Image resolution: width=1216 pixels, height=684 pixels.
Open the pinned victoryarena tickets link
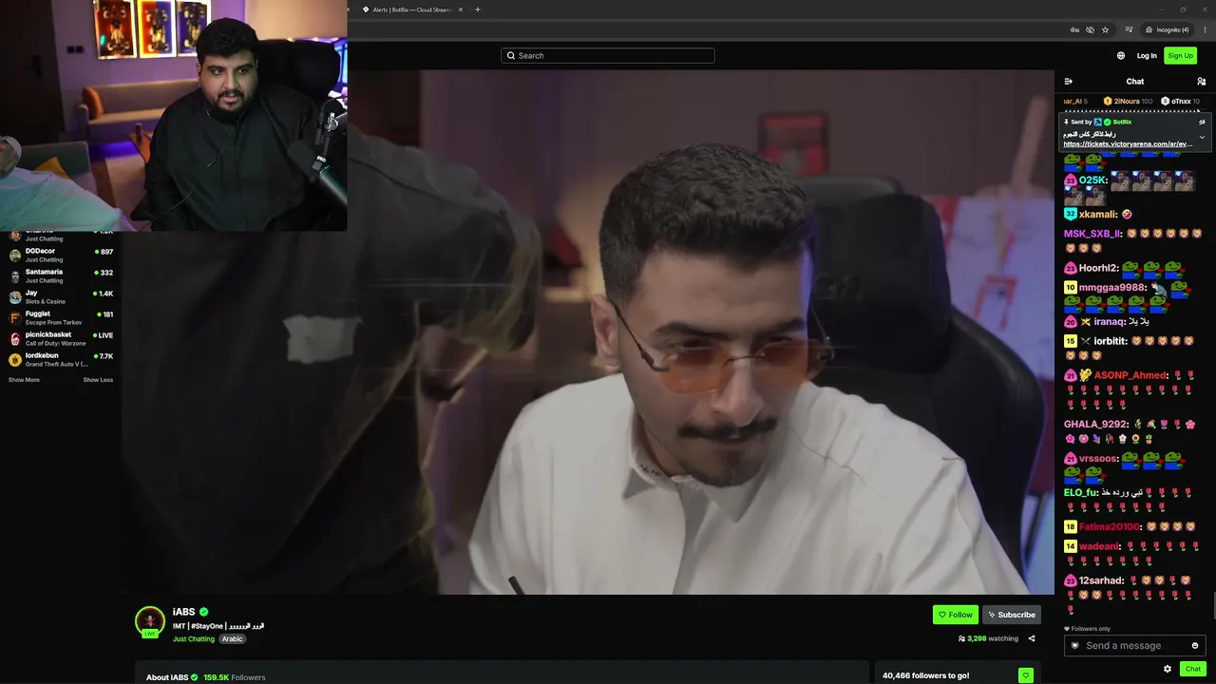click(x=1128, y=144)
